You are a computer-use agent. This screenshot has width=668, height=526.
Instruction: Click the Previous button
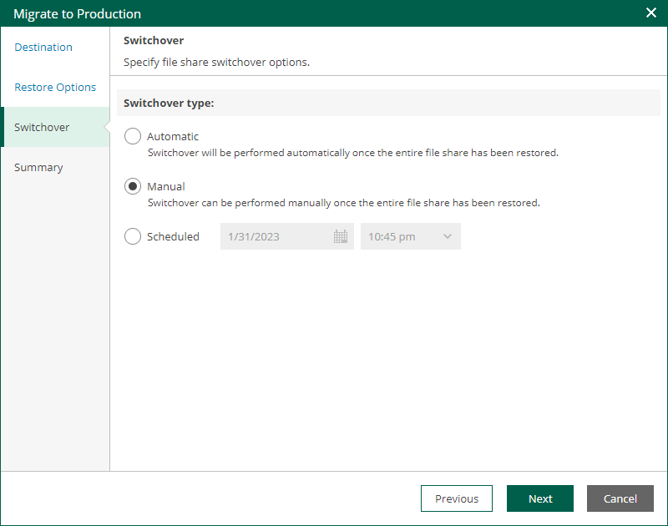[x=456, y=498]
